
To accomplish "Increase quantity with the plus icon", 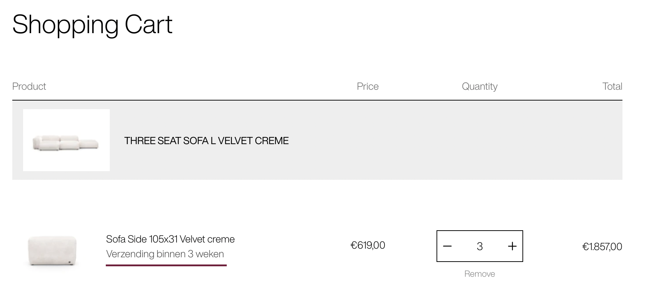I will 512,246.
